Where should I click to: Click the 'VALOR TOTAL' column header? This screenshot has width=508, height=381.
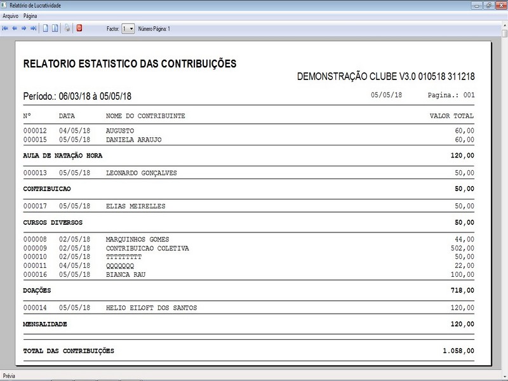click(451, 116)
